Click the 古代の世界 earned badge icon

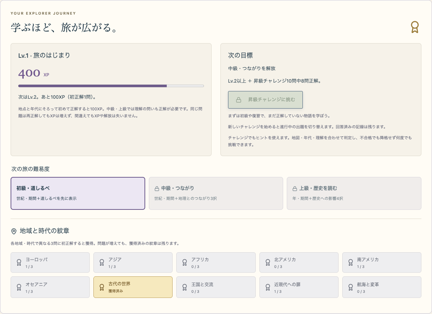(x=102, y=287)
